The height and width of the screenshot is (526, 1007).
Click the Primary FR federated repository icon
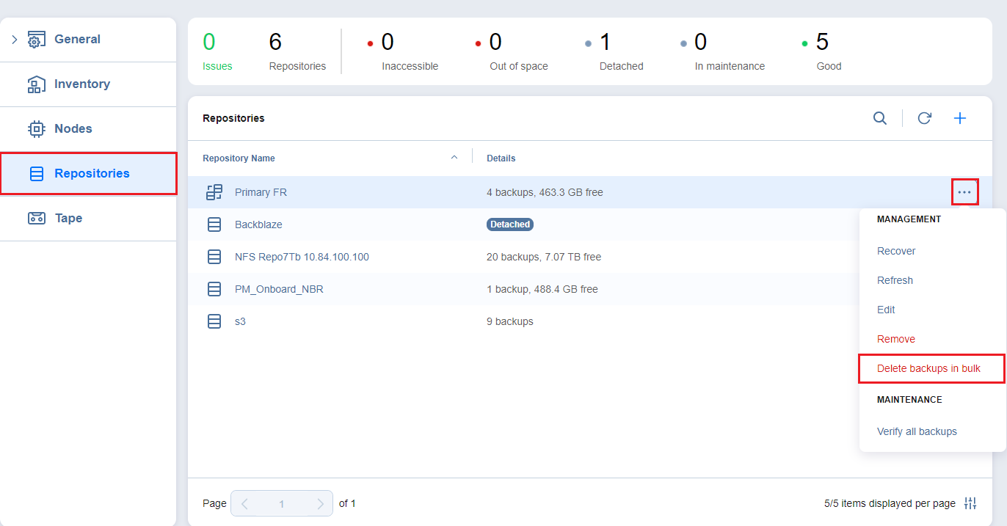(214, 192)
